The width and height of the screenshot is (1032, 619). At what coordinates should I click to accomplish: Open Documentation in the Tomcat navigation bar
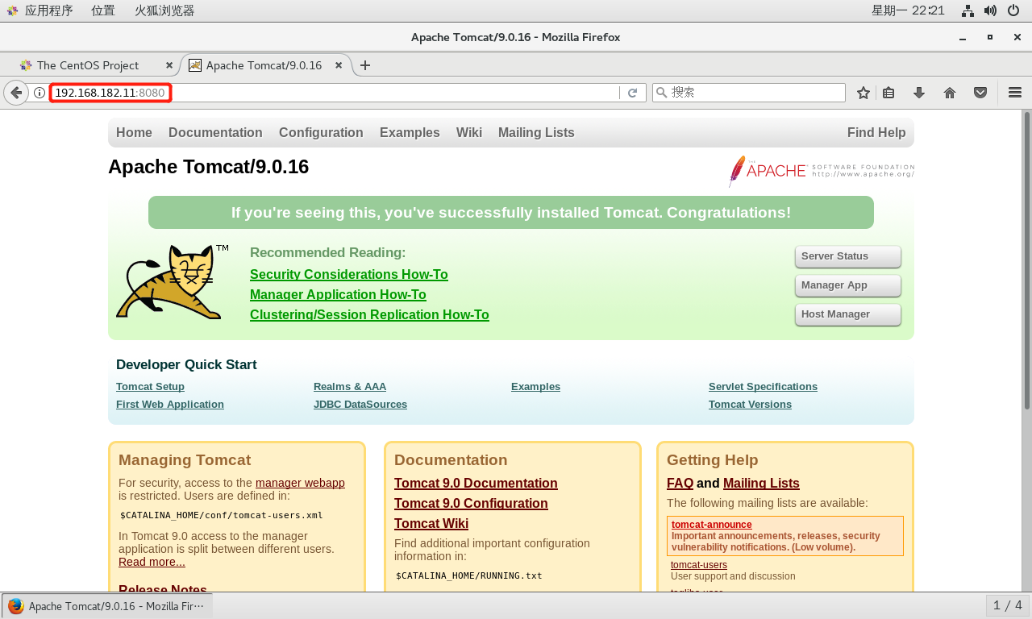(x=215, y=133)
